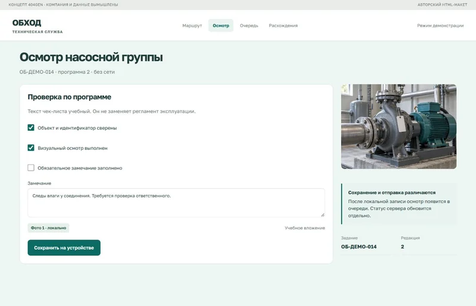Click the Режим демонстрации label
476x306 pixels.
tap(440, 26)
